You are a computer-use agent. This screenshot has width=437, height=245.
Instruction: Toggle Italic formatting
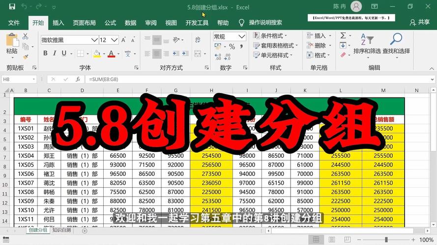pyautogui.click(x=55, y=53)
